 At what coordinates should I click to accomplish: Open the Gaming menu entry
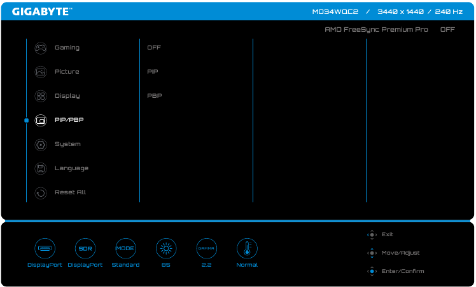pyautogui.click(x=67, y=48)
